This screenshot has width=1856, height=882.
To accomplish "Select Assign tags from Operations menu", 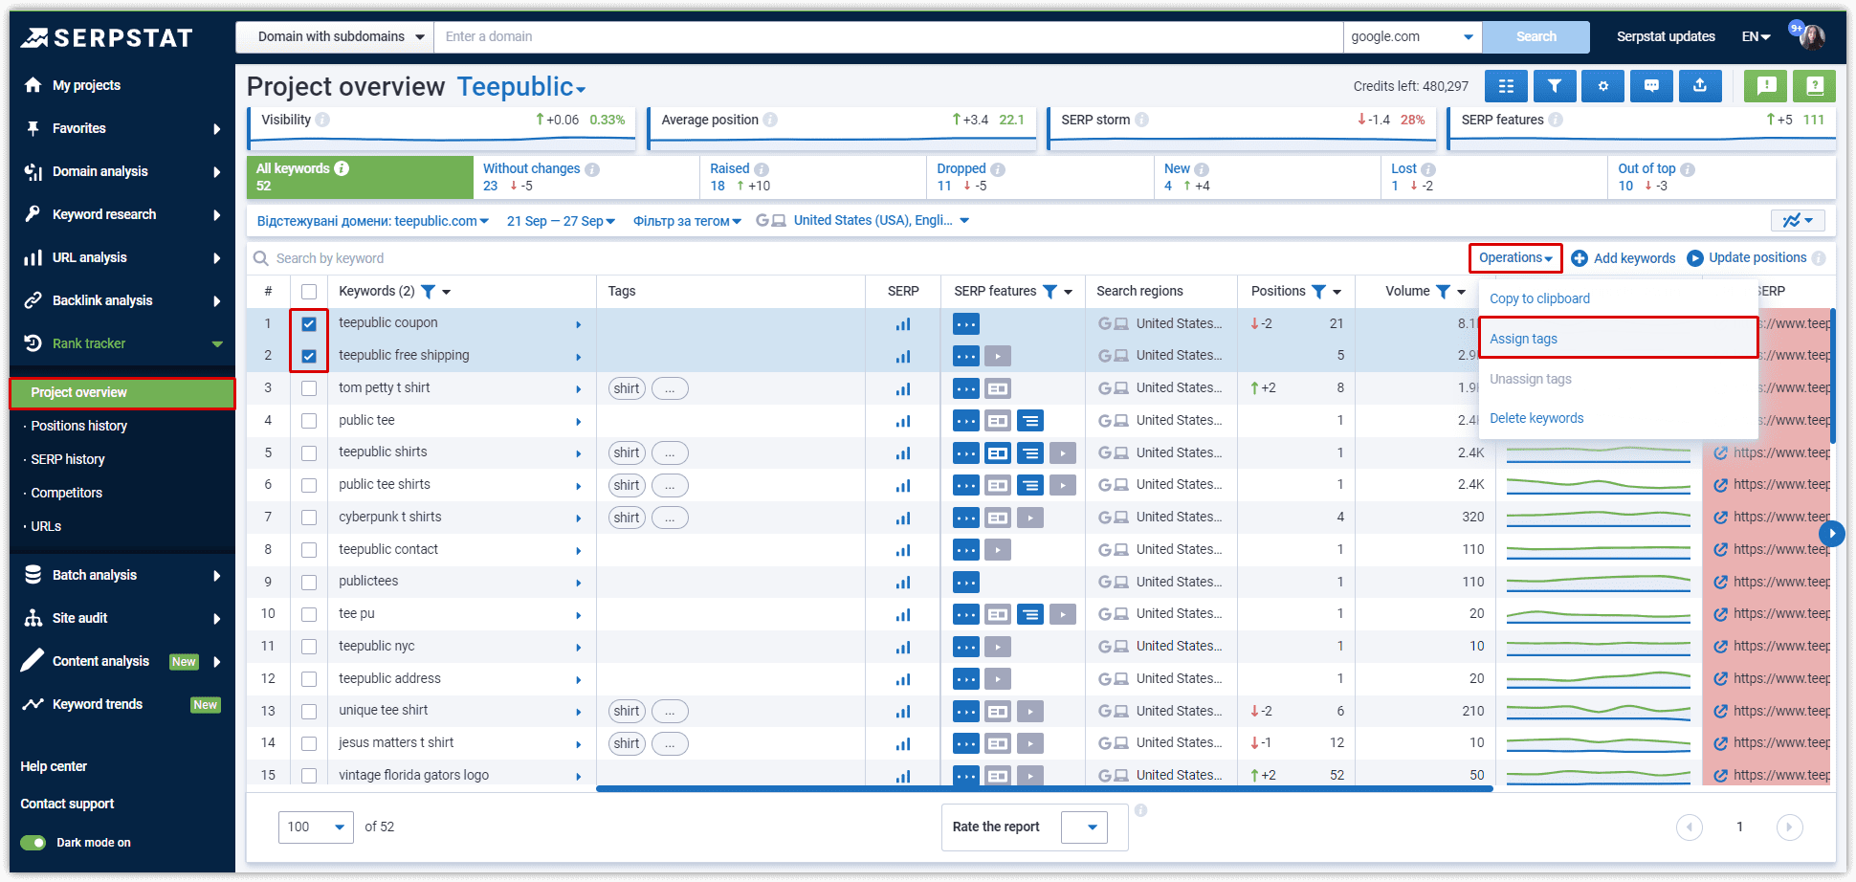I will (1523, 339).
